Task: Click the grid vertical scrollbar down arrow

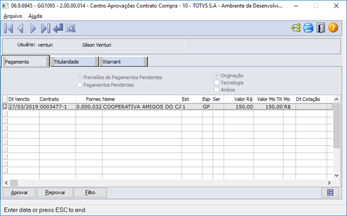Action: (x=337, y=176)
